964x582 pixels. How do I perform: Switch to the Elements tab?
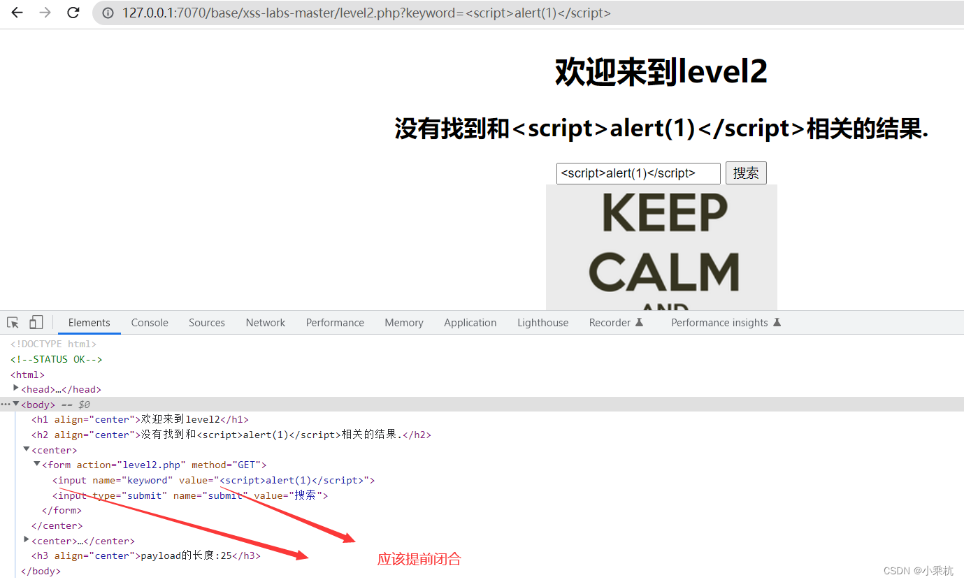(x=89, y=323)
